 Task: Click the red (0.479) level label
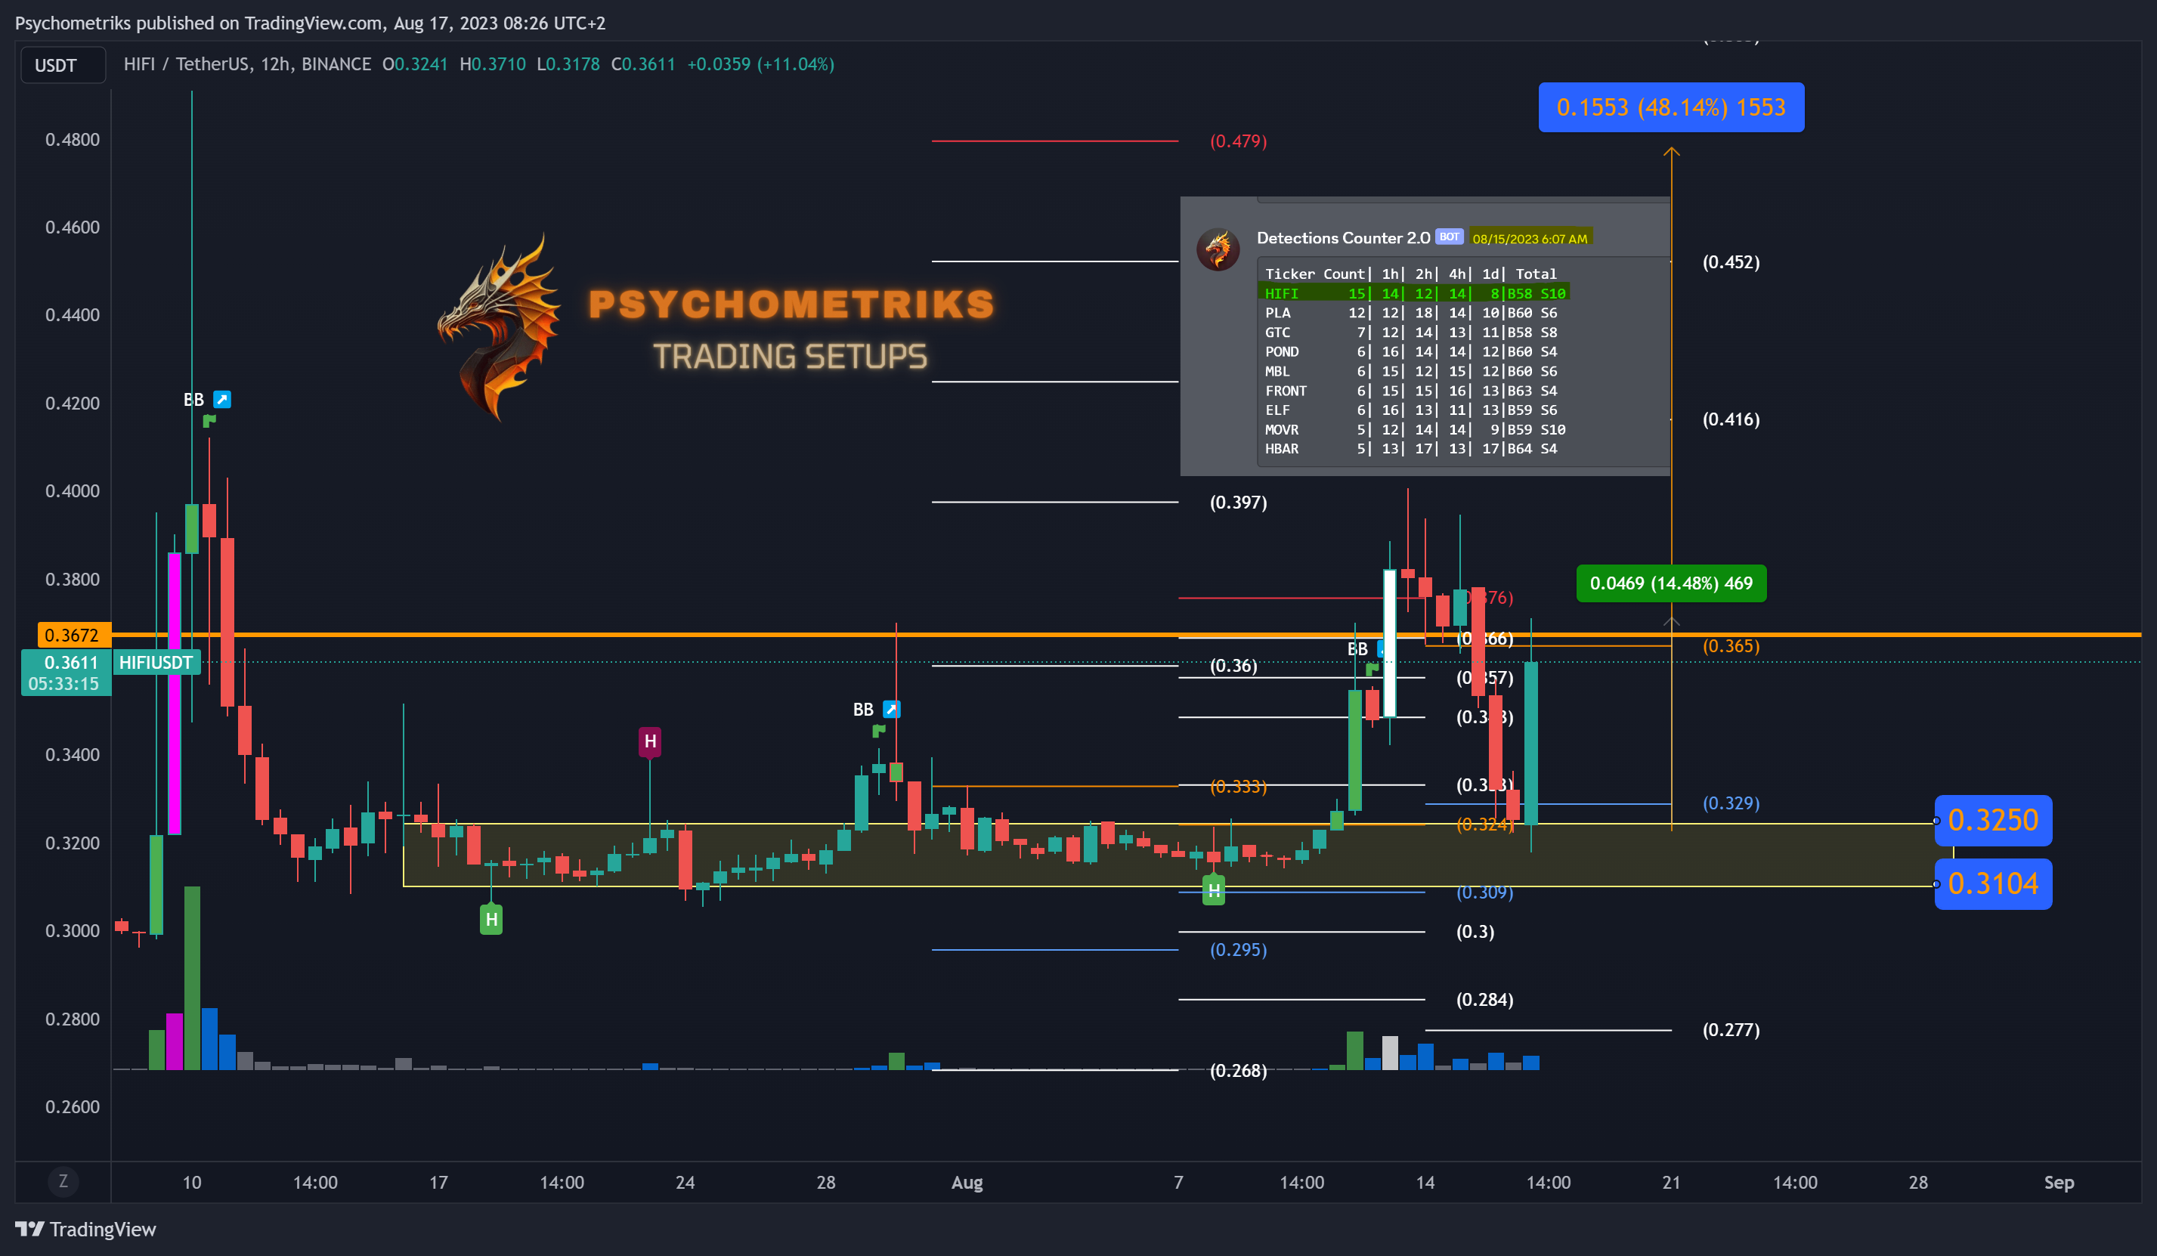point(1238,141)
